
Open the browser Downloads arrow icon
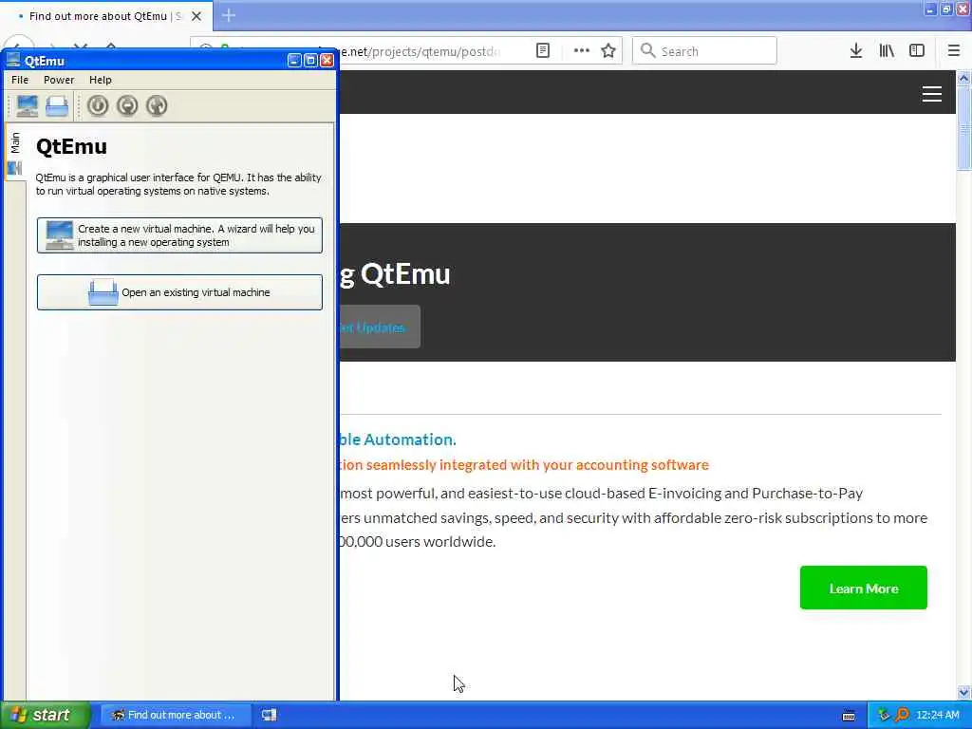tap(856, 51)
